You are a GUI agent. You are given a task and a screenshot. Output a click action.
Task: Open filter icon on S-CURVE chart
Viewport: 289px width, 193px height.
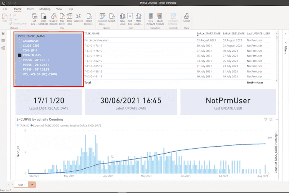pyautogui.click(x=266, y=120)
